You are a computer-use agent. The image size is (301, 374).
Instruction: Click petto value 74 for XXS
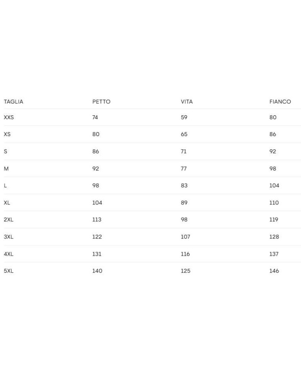point(95,117)
